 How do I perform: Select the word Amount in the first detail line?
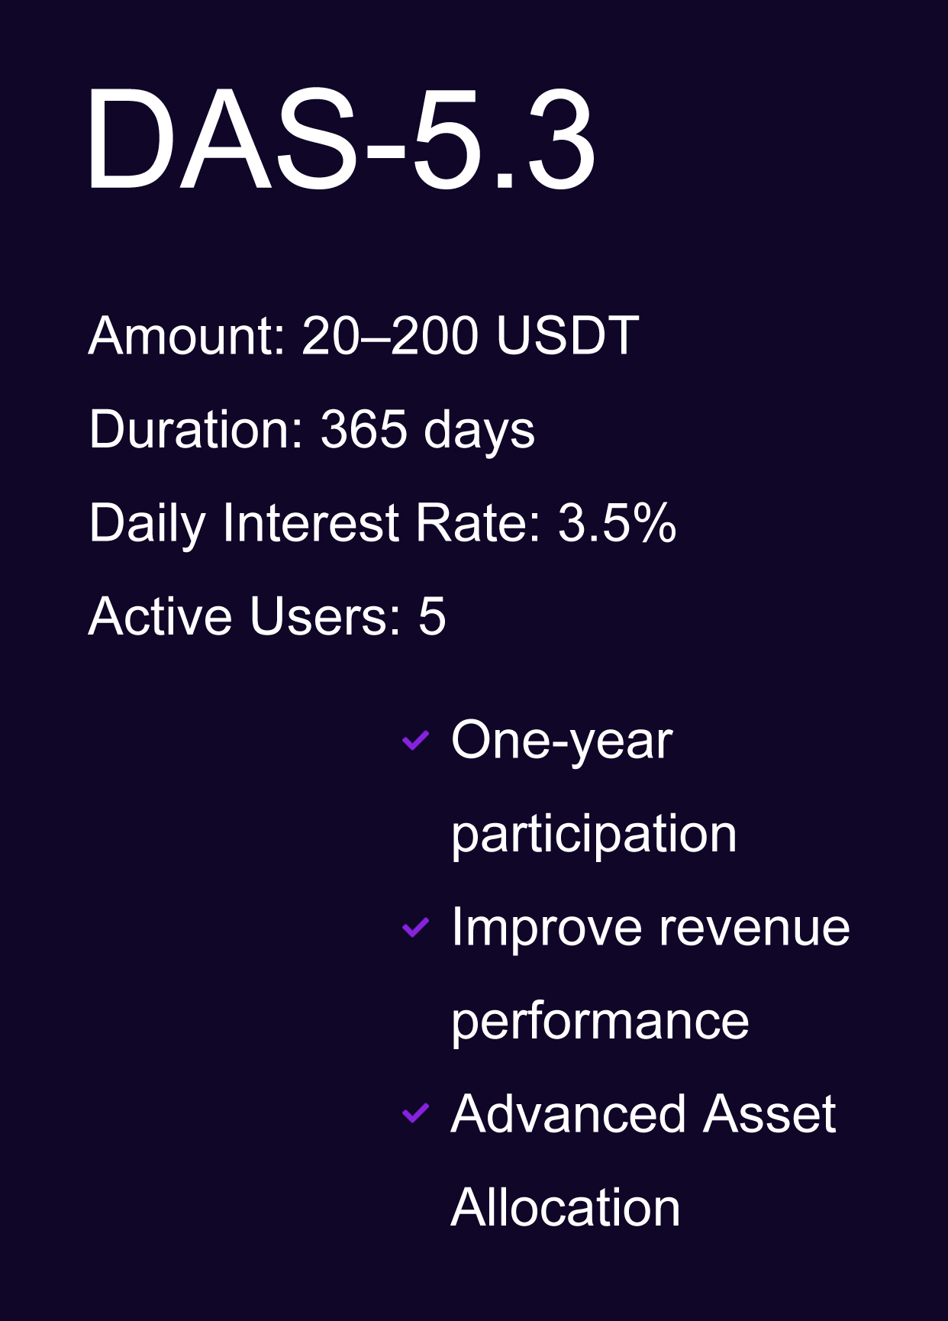183,335
